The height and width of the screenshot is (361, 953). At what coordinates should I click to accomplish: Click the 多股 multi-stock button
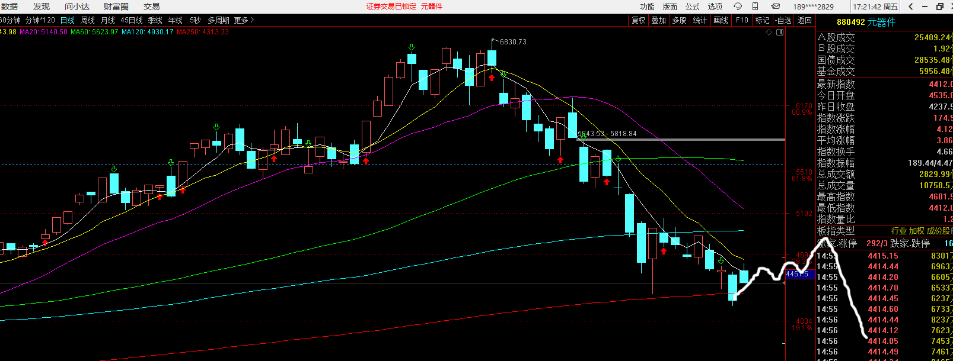pos(680,20)
